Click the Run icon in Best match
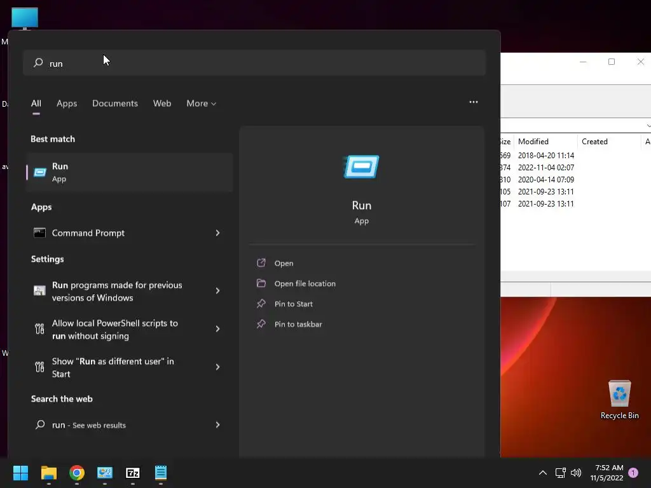 (40, 172)
